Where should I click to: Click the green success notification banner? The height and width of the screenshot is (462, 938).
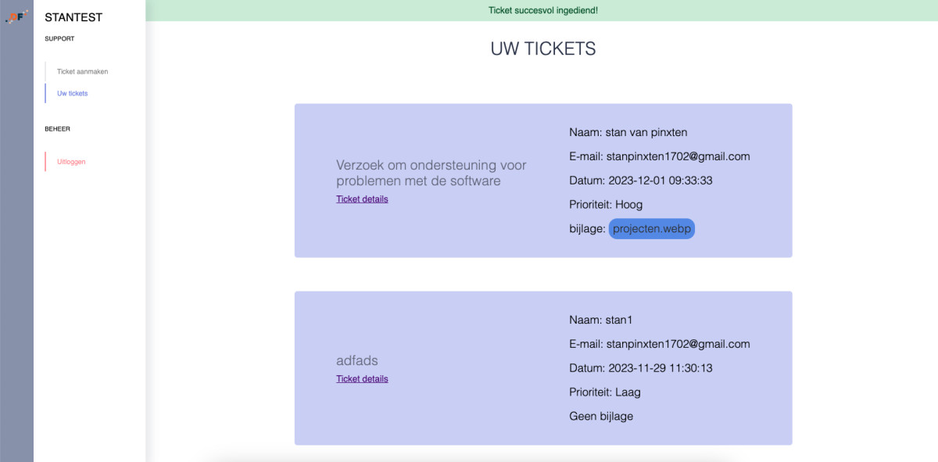(542, 10)
